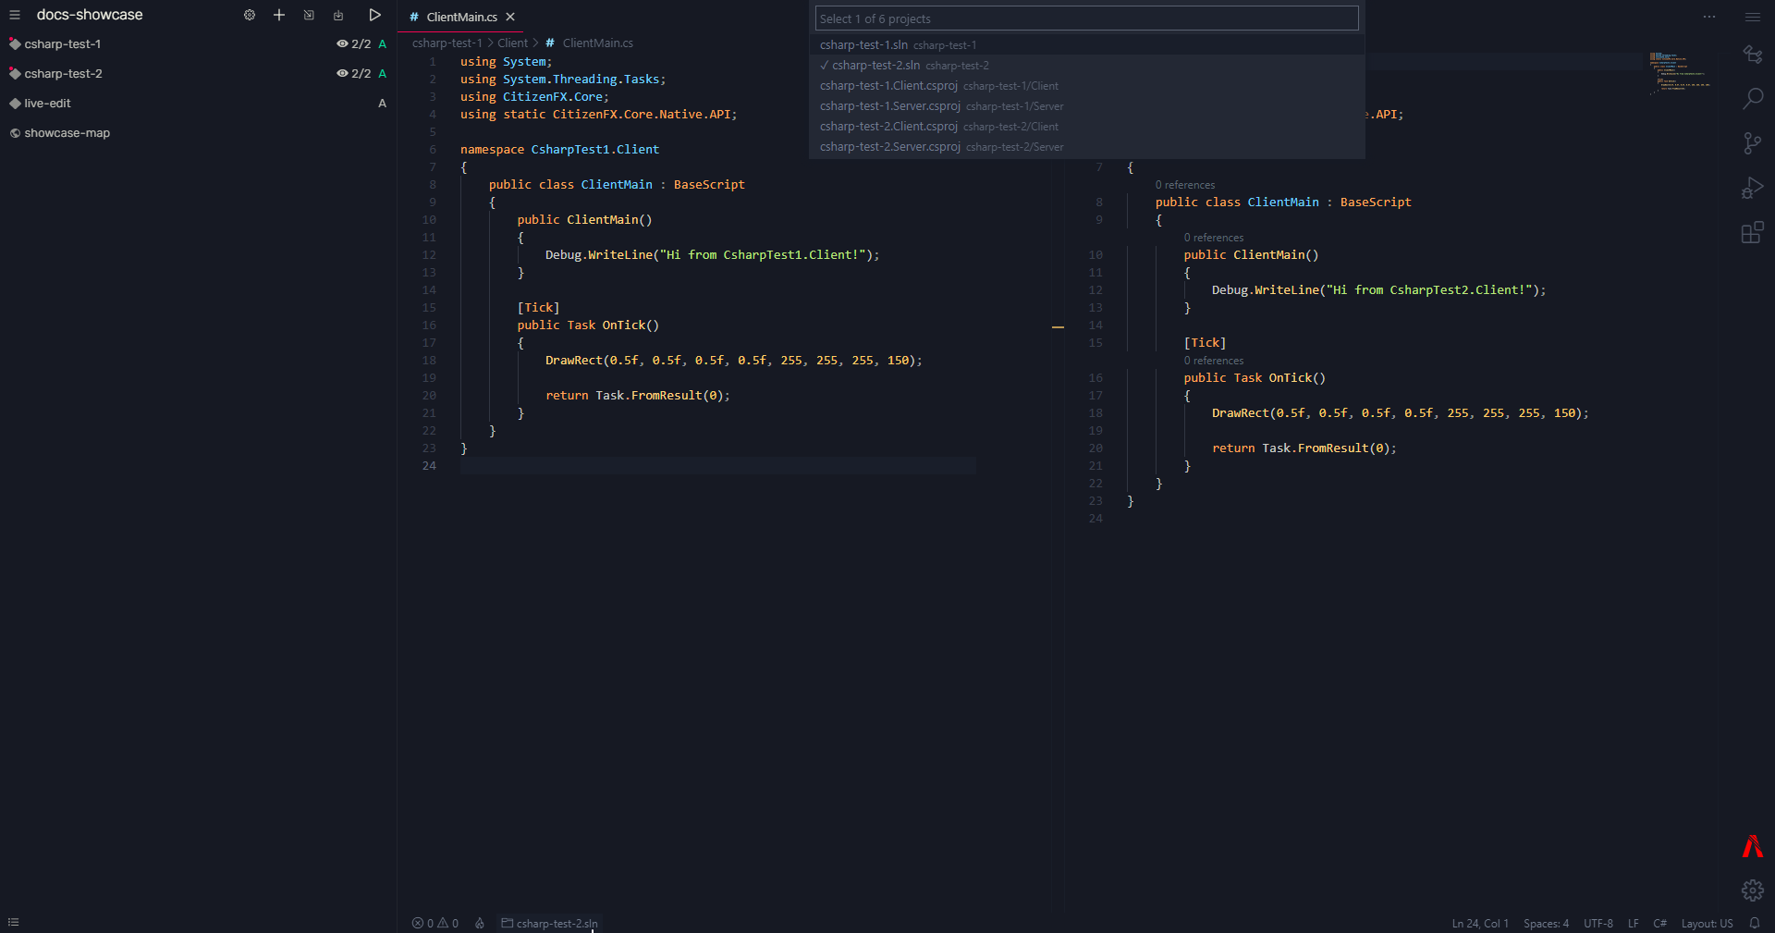
Task: Open server settings via the gear icon
Action: pyautogui.click(x=249, y=15)
